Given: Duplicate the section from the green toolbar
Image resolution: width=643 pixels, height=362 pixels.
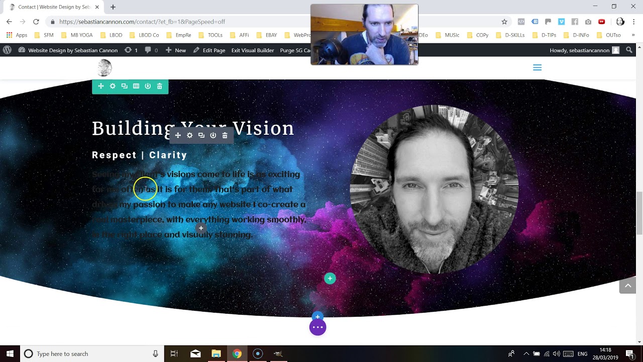Looking at the screenshot, I should pyautogui.click(x=124, y=86).
